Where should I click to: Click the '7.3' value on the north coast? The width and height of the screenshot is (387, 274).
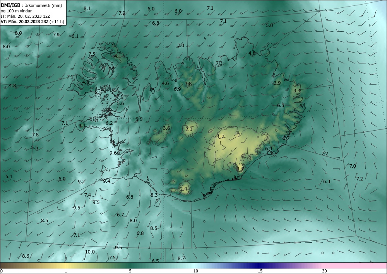pyautogui.click(x=219, y=63)
